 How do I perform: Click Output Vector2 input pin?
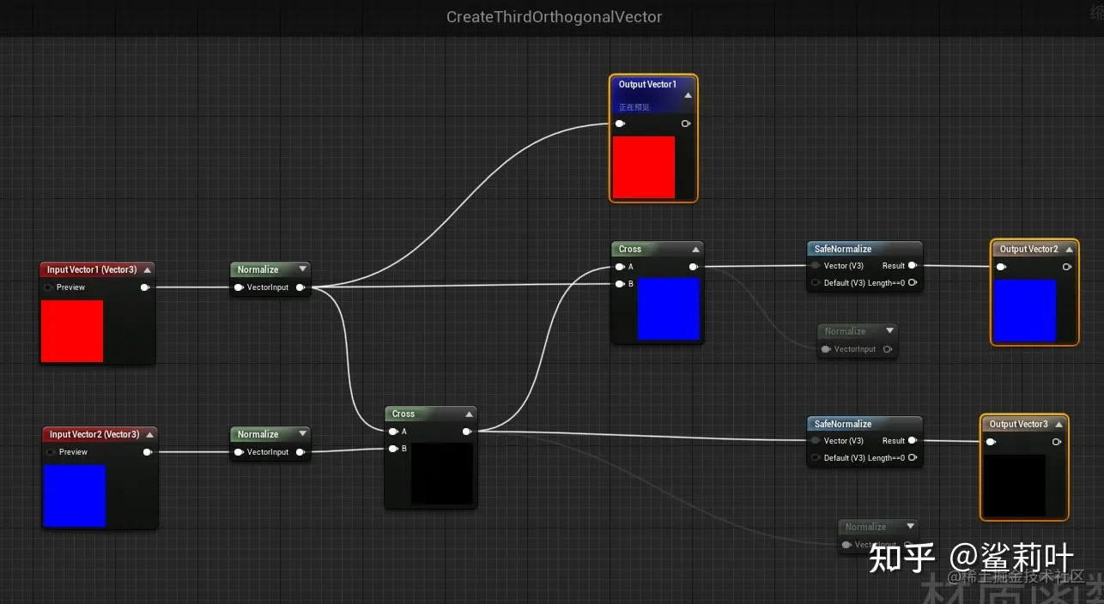(1001, 267)
